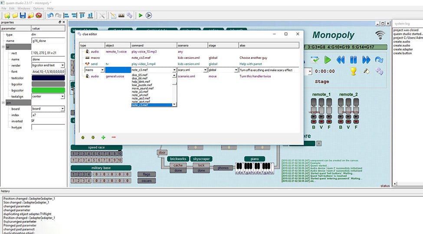Click the Undo arrow in toolbar
The width and height of the screenshot is (423, 234).
tap(51, 16)
